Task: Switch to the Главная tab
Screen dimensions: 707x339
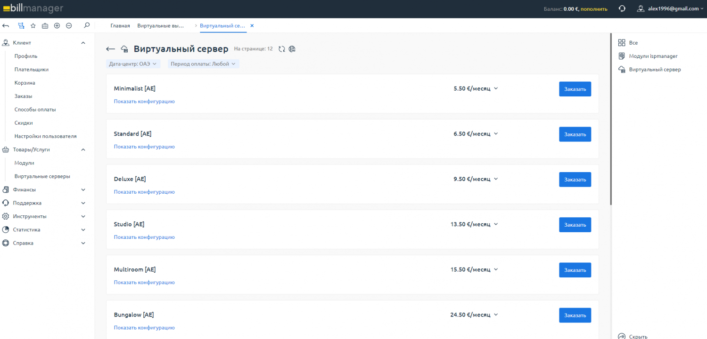Action: 120,26
